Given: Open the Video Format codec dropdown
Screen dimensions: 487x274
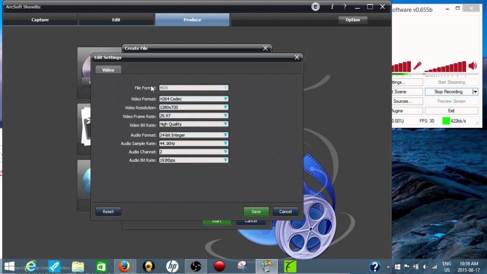Looking at the screenshot, I should 224,99.
